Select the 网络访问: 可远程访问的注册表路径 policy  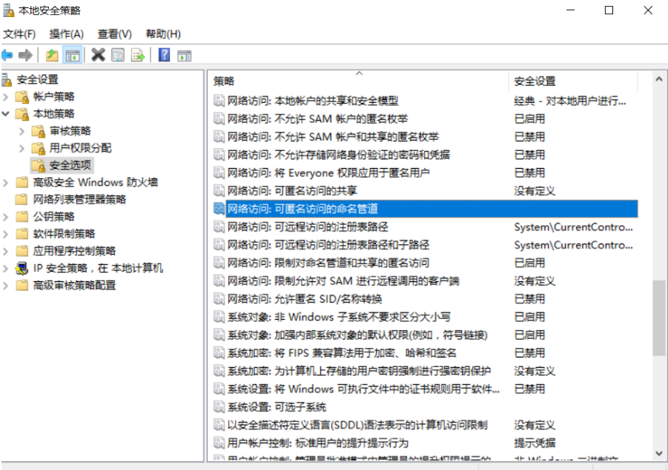coord(297,227)
